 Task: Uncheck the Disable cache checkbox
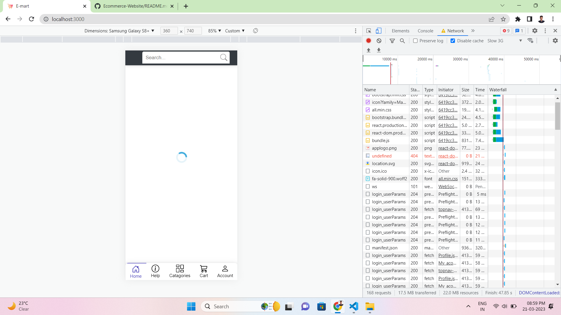tap(453, 41)
